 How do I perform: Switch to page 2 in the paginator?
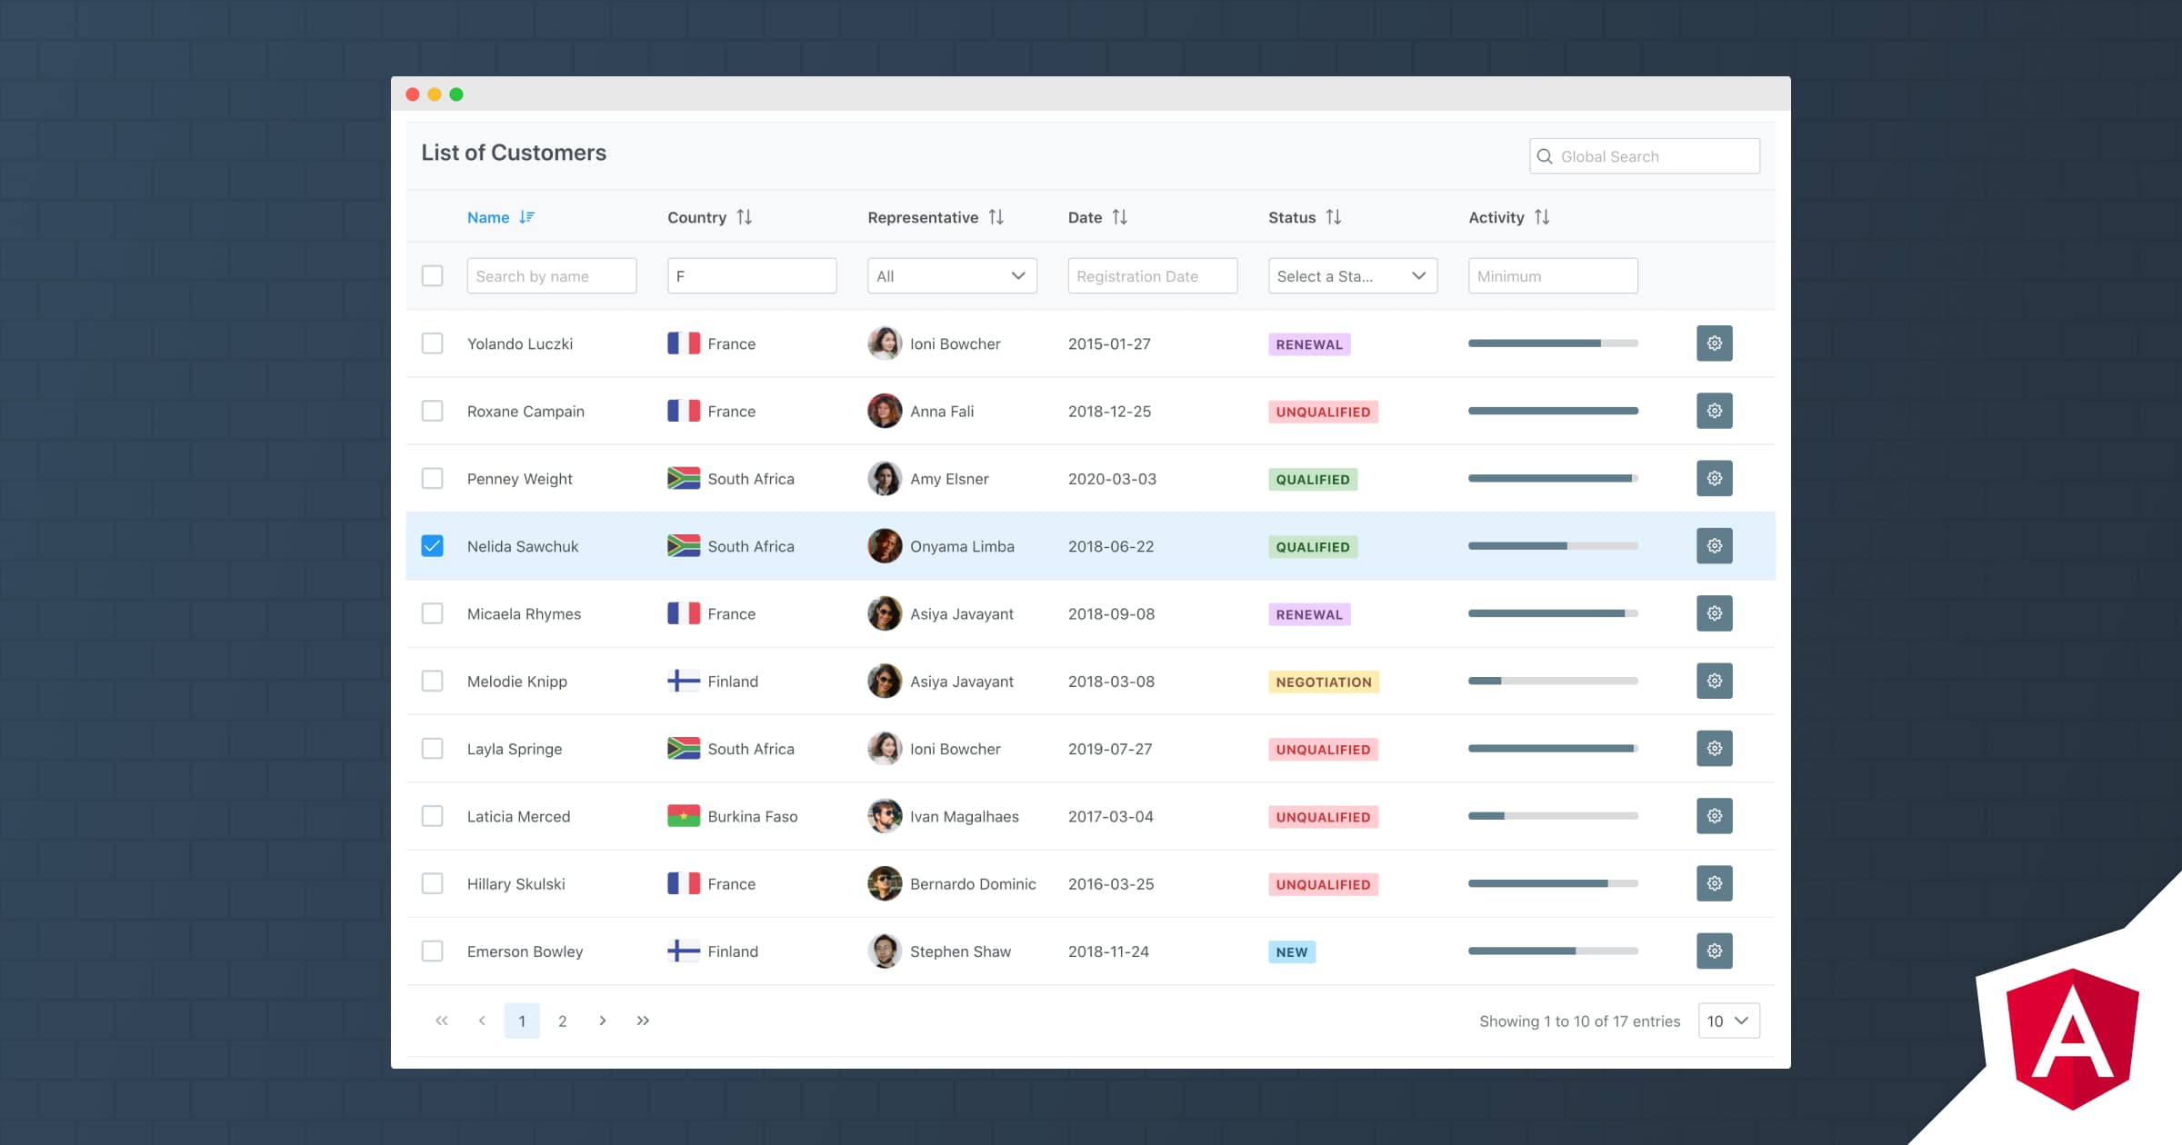point(562,1021)
